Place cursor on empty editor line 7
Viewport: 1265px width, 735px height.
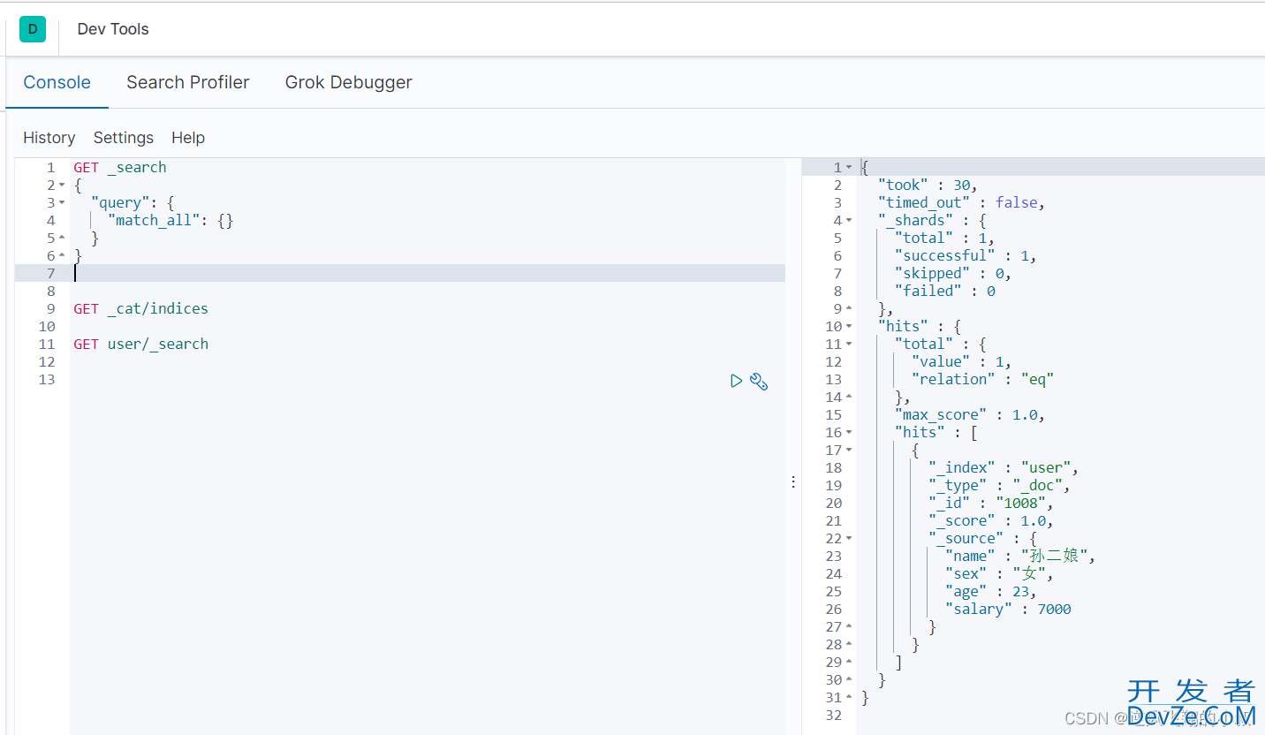click(428, 273)
